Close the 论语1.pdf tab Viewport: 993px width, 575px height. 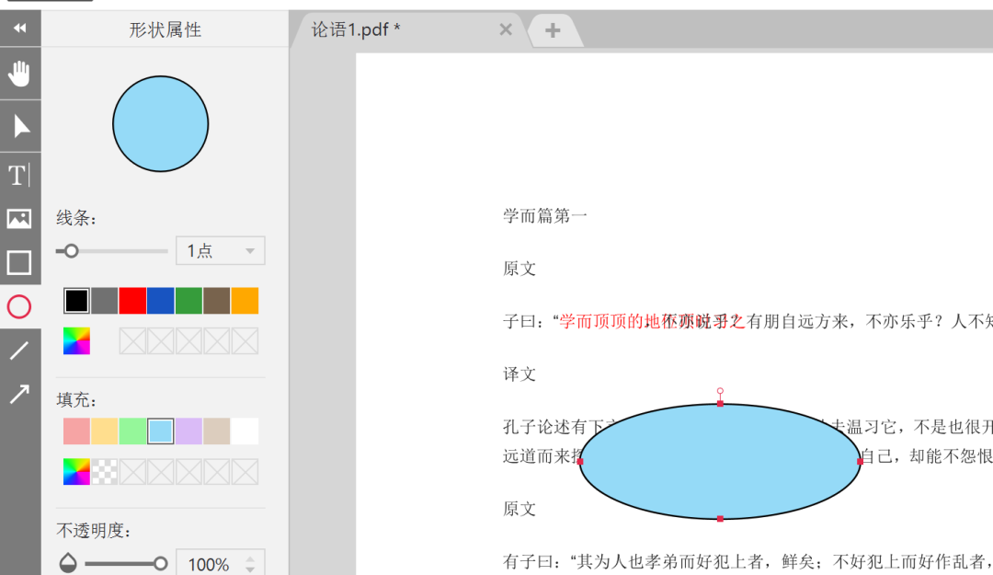(506, 29)
